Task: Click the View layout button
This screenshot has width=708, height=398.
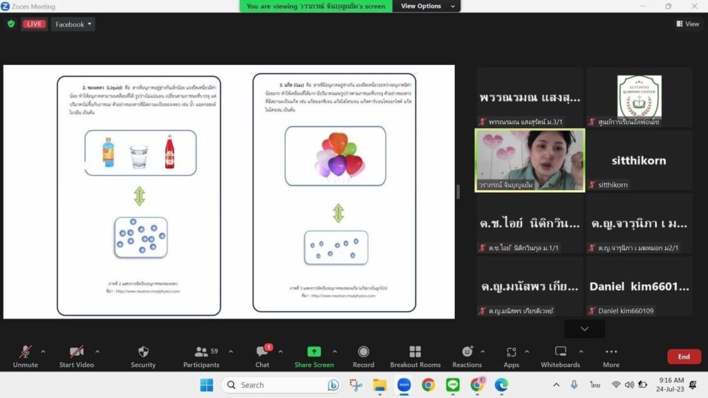Action: [687, 24]
